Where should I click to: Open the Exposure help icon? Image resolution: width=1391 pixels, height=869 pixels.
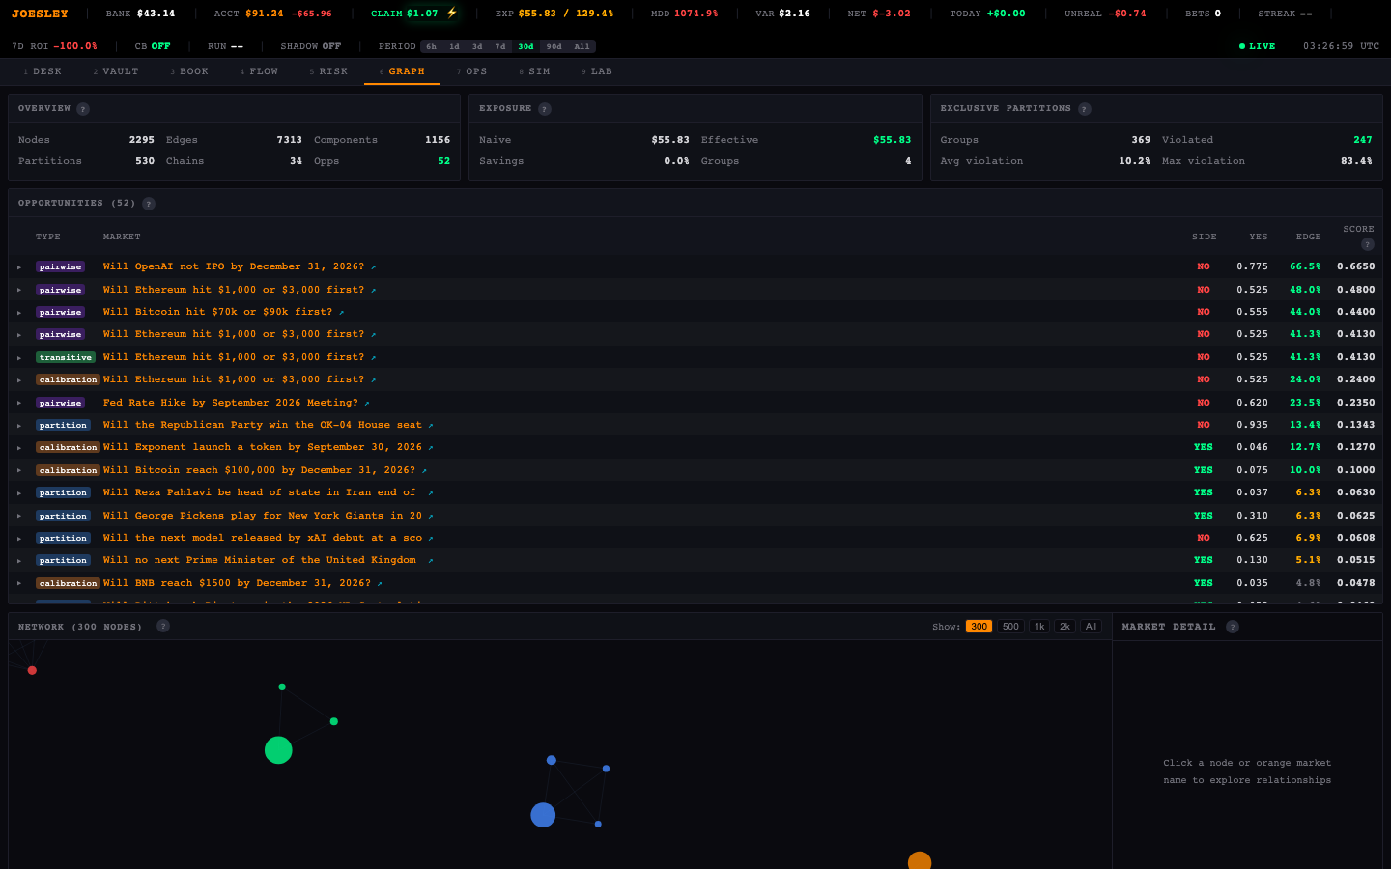point(545,109)
